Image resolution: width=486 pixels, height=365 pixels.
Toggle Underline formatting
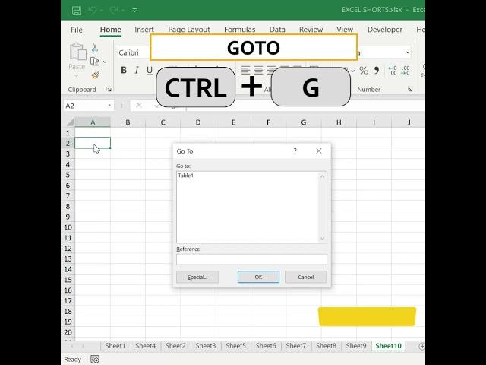tap(150, 70)
